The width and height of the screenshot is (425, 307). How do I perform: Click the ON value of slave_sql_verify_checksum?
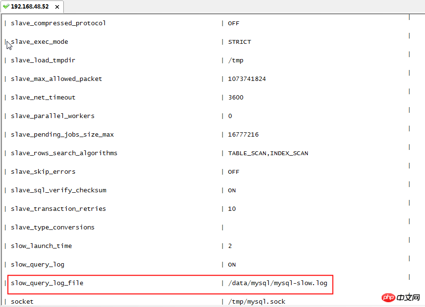click(x=232, y=190)
